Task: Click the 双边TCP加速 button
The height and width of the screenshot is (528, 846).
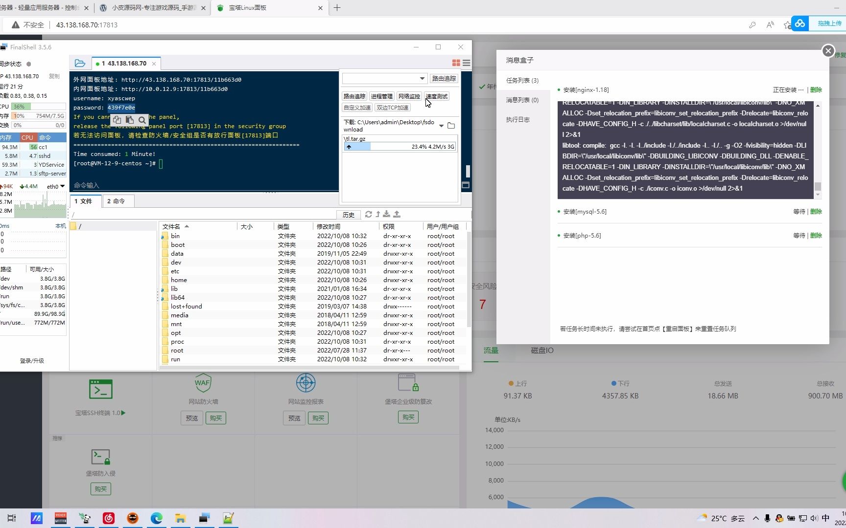Action: click(x=393, y=108)
